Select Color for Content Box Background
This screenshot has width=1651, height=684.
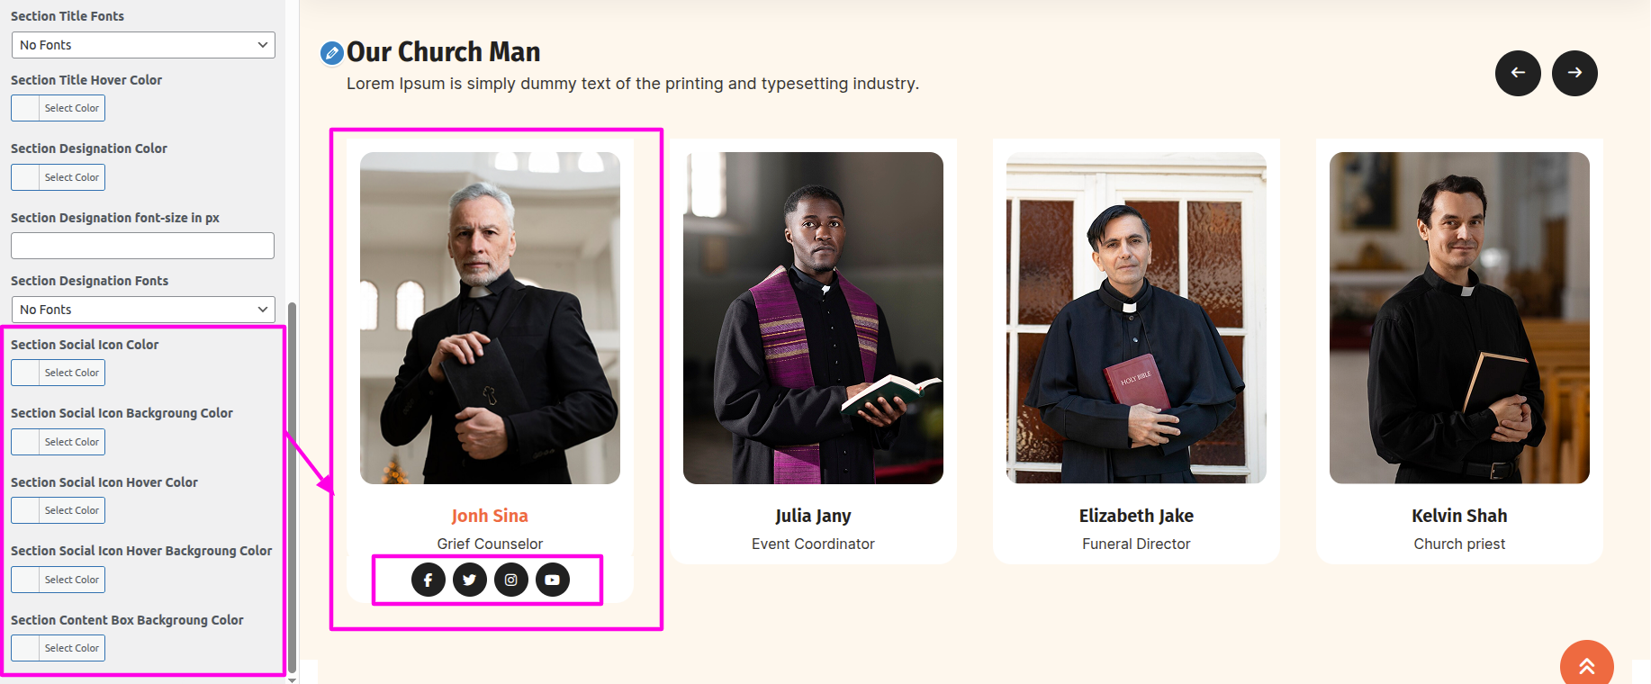click(x=59, y=648)
